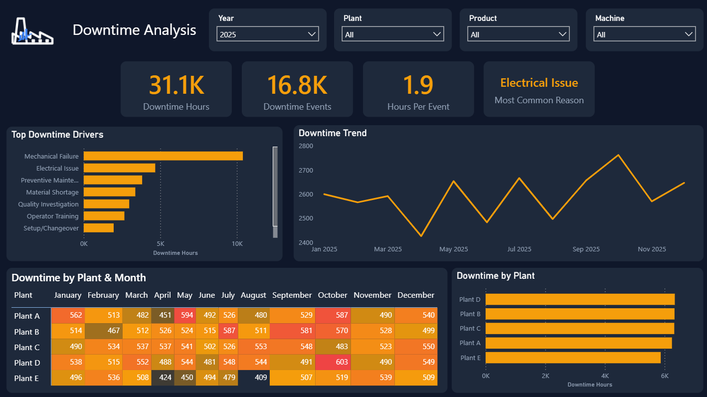Click the Preventive Maintenance bar
Viewport: 707px width, 397px height.
coord(113,180)
